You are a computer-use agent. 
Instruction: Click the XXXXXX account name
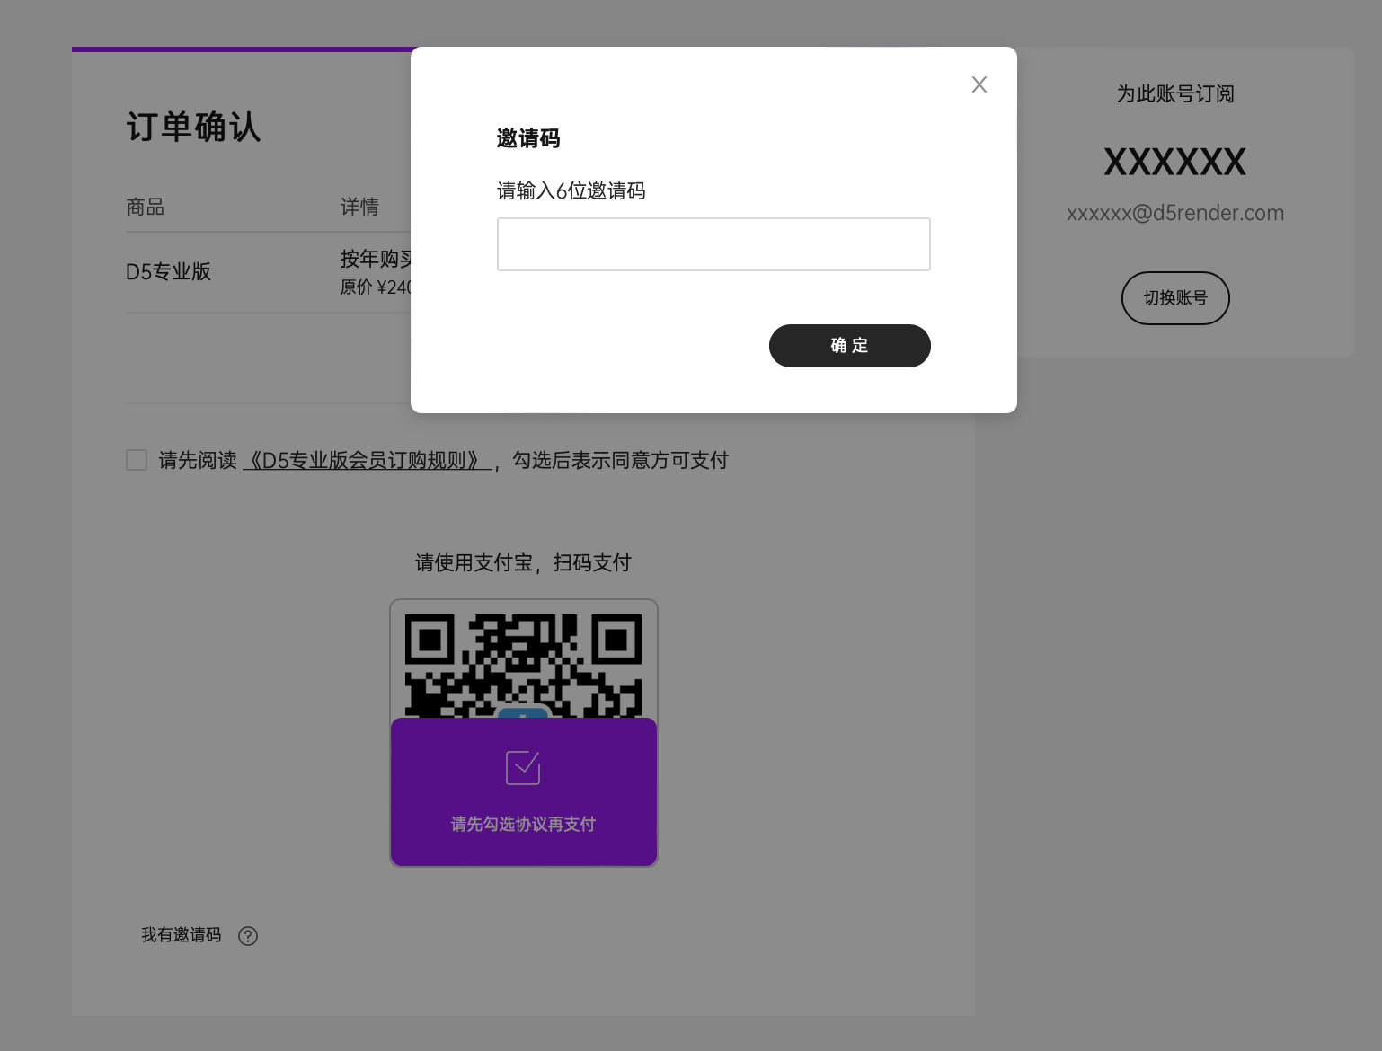tap(1174, 163)
